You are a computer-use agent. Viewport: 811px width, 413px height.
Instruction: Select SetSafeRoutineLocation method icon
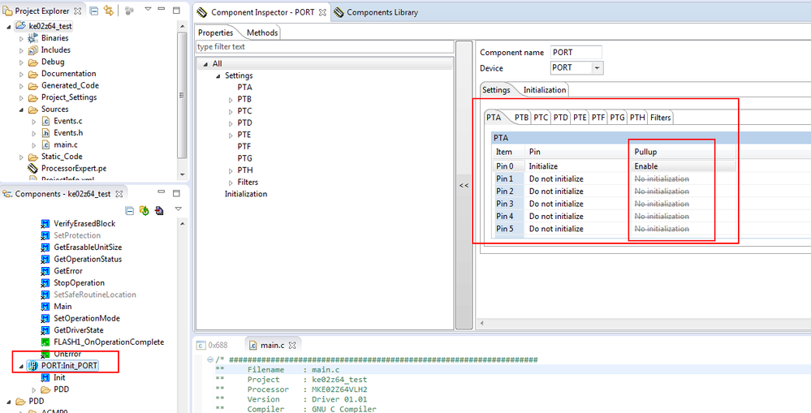45,295
